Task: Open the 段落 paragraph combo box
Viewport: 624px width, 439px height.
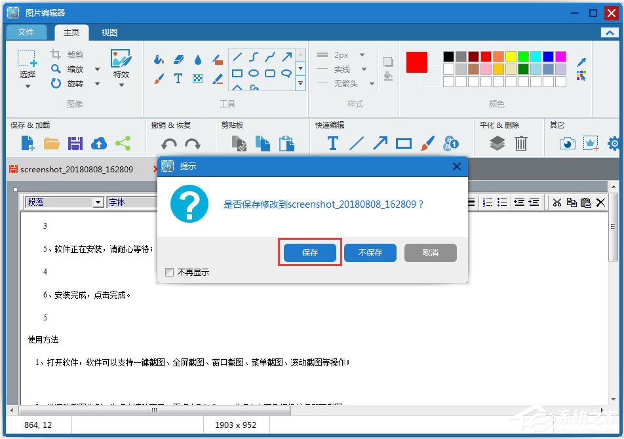Action: (x=64, y=202)
